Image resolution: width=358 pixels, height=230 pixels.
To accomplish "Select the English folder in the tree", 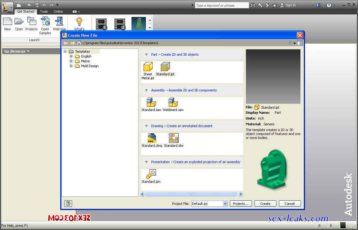I will point(86,56).
